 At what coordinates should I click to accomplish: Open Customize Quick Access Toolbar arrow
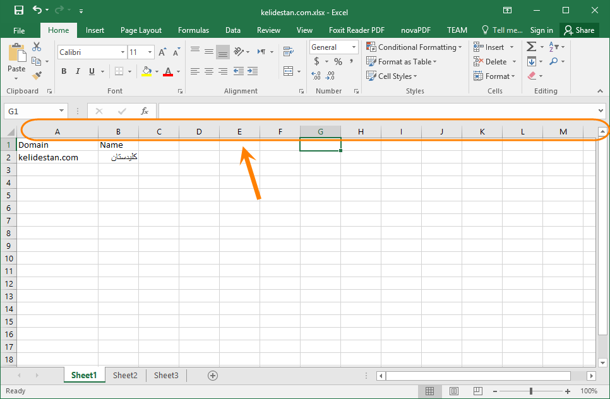tap(81, 11)
